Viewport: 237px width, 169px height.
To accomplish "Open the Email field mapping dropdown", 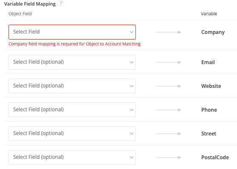I will tap(72, 62).
